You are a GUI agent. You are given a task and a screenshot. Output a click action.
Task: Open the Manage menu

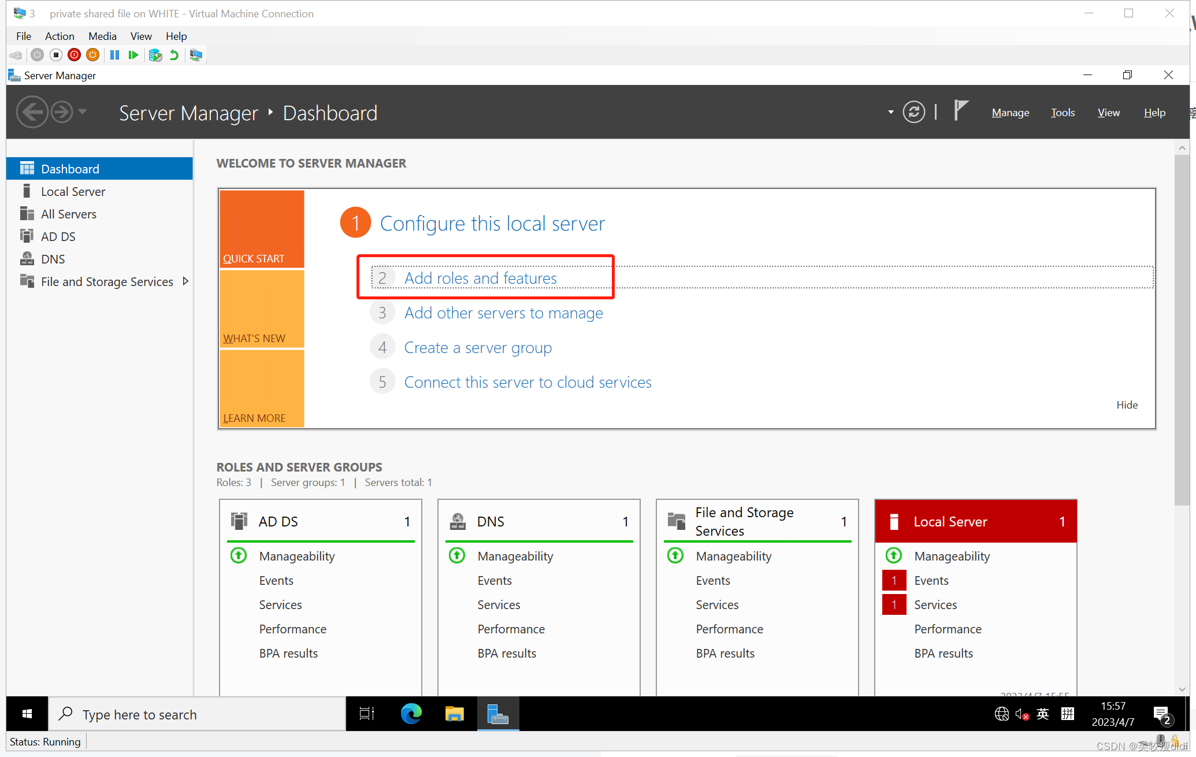[1009, 112]
